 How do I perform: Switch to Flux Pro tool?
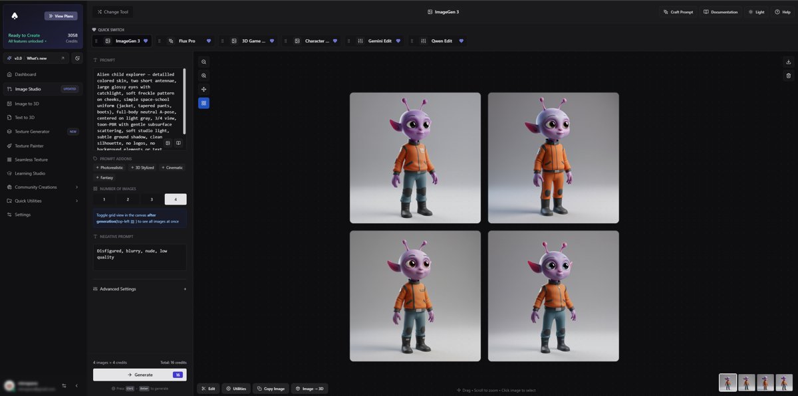tap(186, 41)
